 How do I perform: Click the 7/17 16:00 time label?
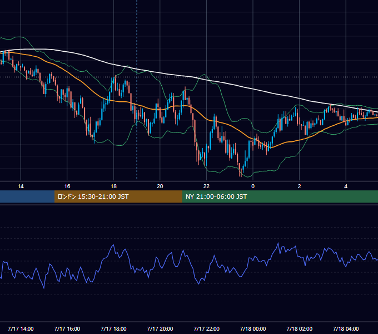(67, 328)
